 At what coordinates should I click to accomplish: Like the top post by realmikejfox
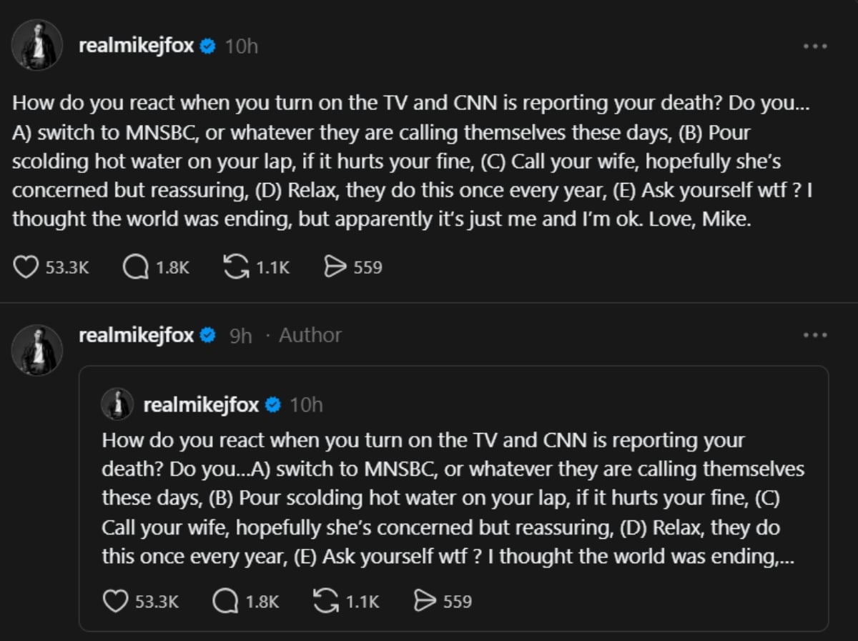tap(26, 266)
